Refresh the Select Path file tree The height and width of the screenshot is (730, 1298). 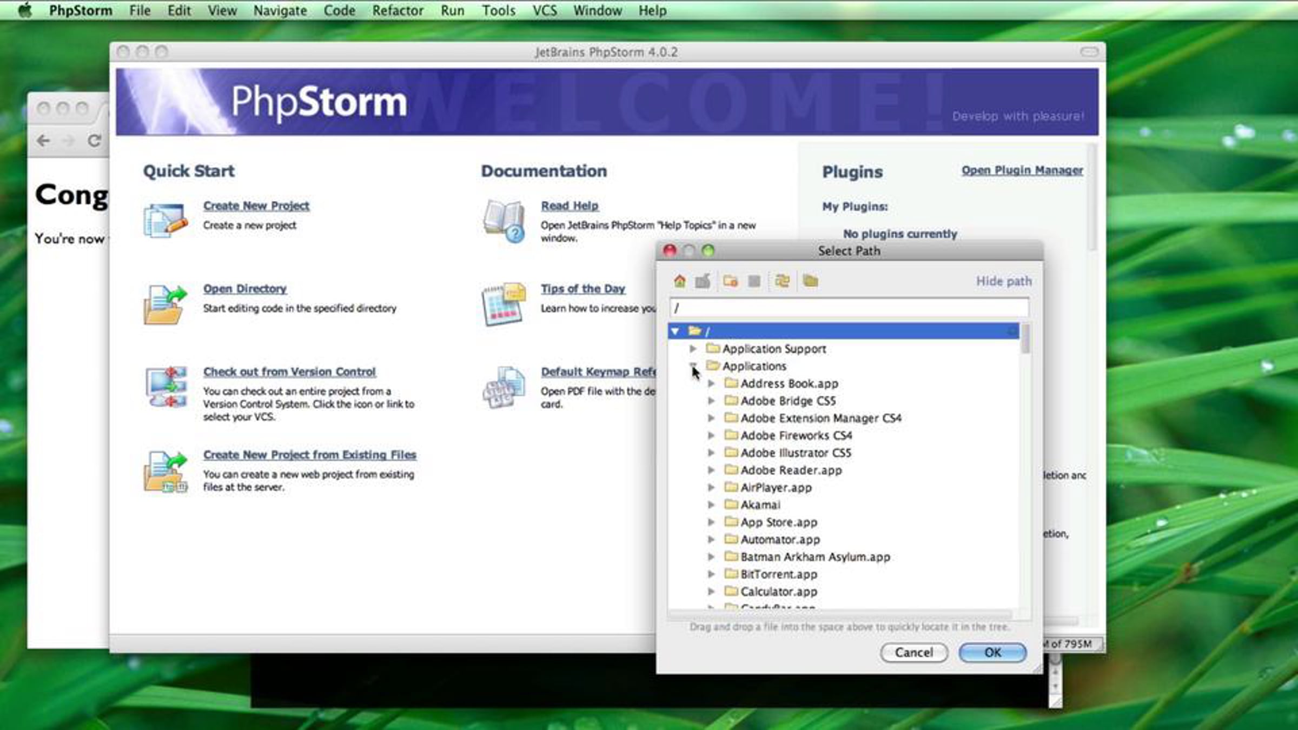coord(782,281)
